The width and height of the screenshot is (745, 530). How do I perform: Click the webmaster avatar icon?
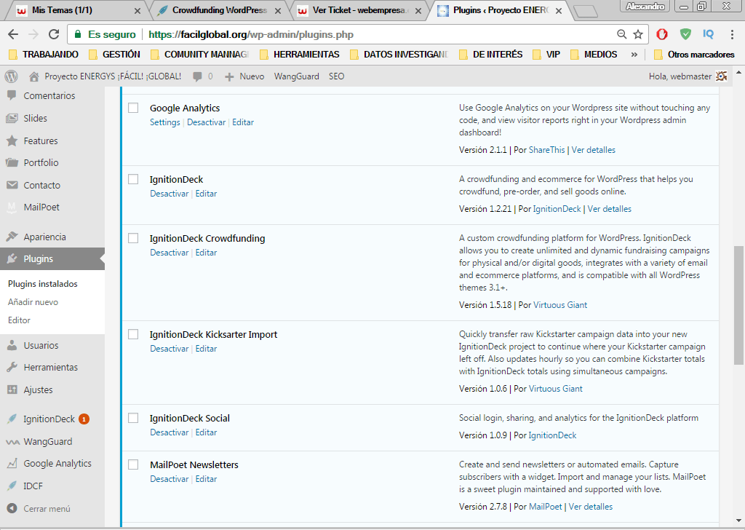721,76
